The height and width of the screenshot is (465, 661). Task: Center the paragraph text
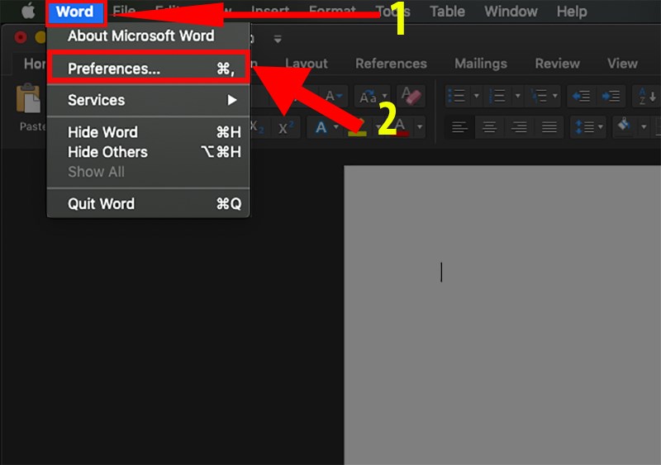[489, 127]
